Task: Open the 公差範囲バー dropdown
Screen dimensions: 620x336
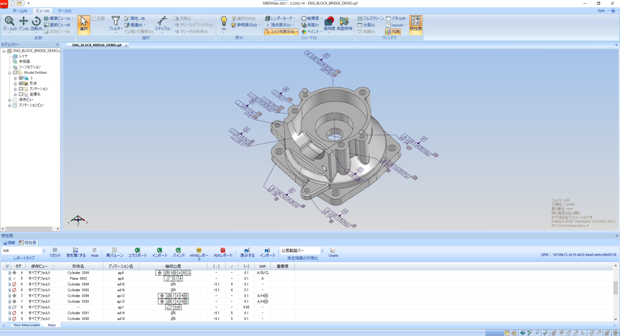Action: point(322,251)
